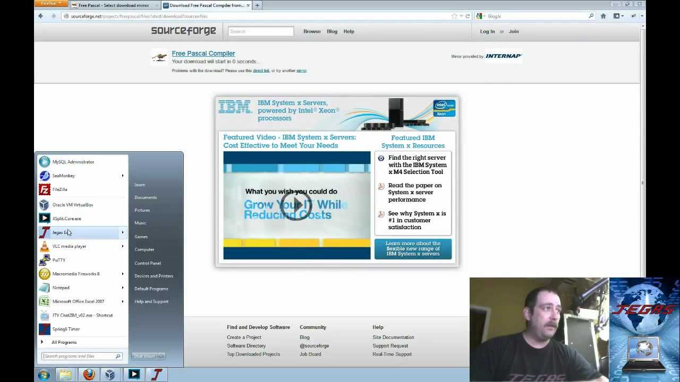Expand Excel 2007 jump list arrow
This screenshot has width=680, height=382.
coord(122,301)
